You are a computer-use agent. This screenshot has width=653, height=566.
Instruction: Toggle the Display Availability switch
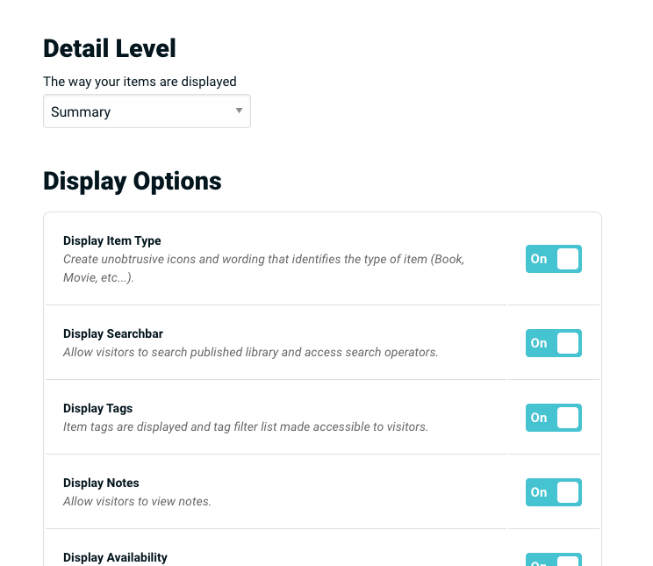(x=553, y=561)
